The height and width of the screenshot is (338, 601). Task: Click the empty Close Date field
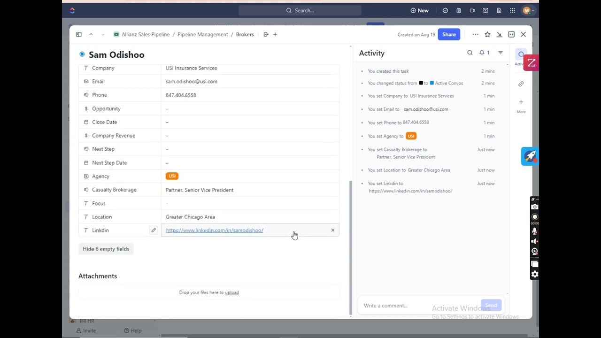[x=250, y=122]
